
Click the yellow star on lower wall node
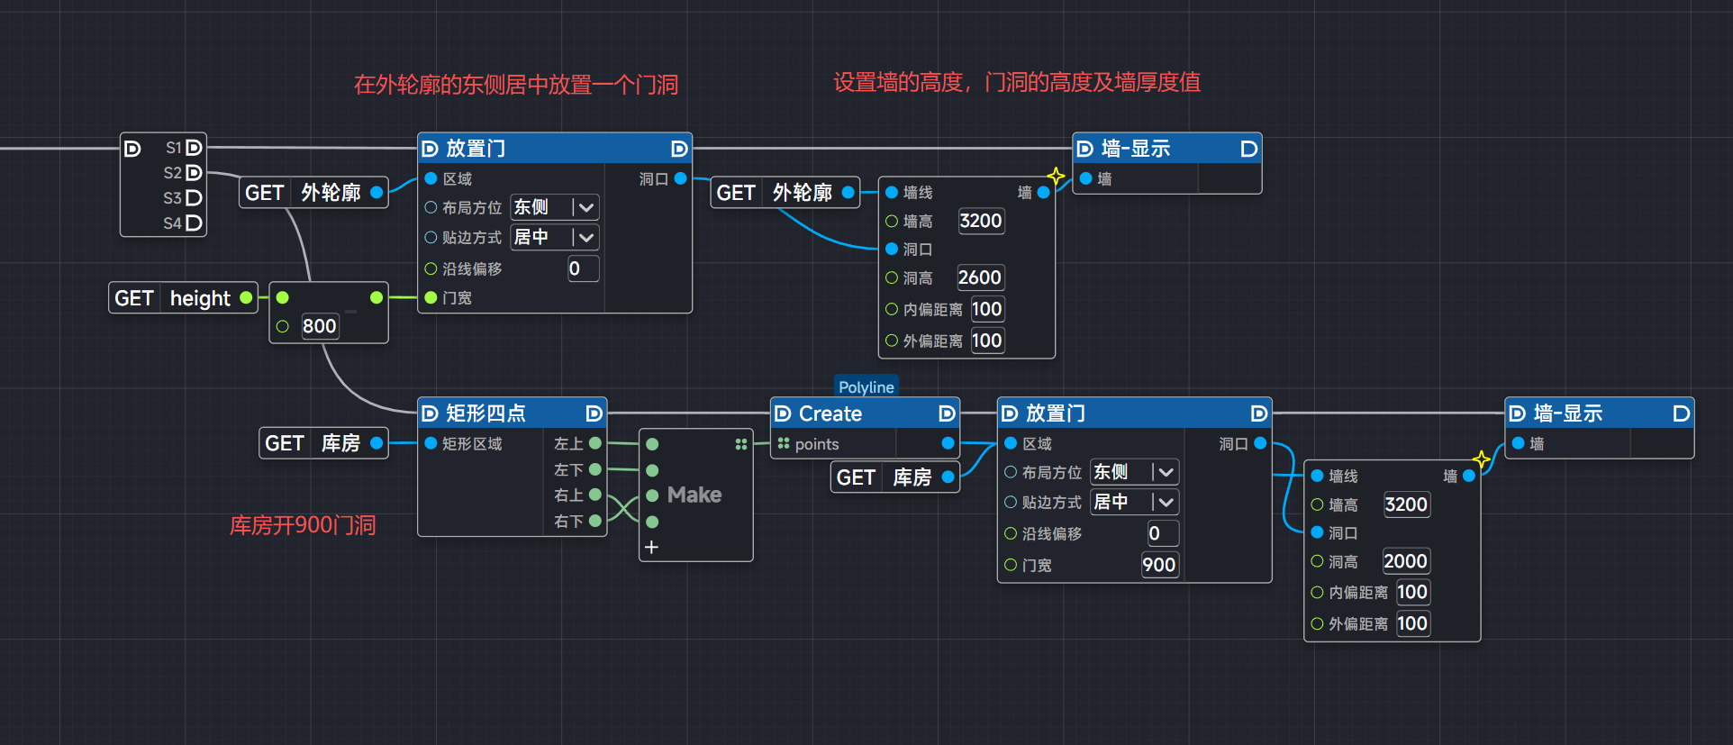coord(1481,459)
